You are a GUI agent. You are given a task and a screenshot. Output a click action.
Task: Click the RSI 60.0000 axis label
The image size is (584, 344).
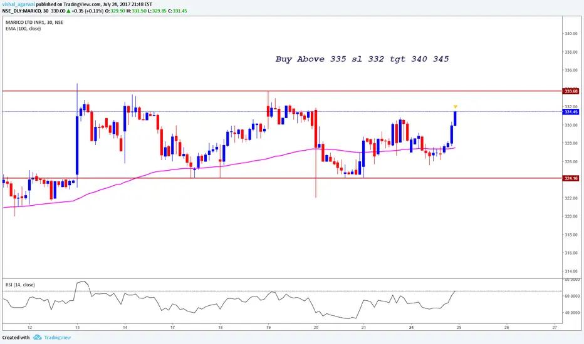coord(572,296)
